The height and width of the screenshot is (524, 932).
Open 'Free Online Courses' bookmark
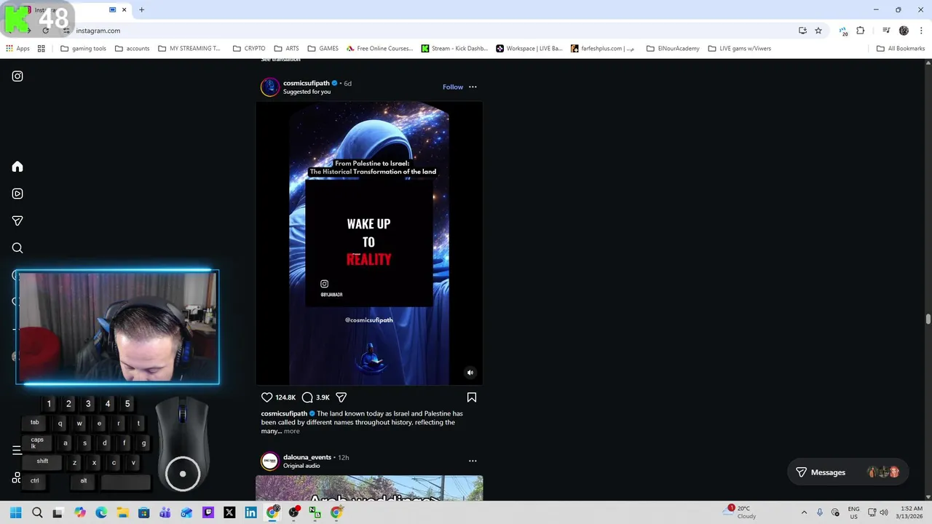pyautogui.click(x=379, y=49)
